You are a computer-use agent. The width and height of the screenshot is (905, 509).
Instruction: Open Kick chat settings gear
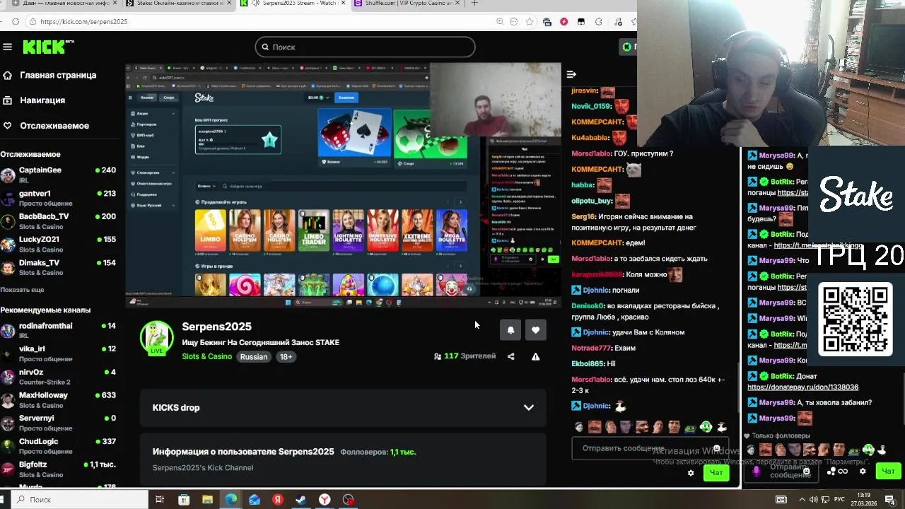coord(691,473)
